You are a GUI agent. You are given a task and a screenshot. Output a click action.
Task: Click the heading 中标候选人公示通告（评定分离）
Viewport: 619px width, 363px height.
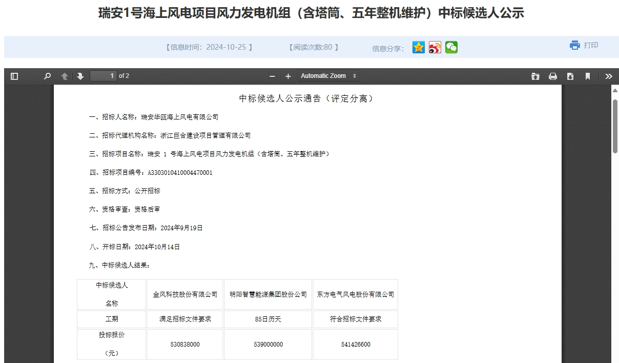tap(306, 98)
